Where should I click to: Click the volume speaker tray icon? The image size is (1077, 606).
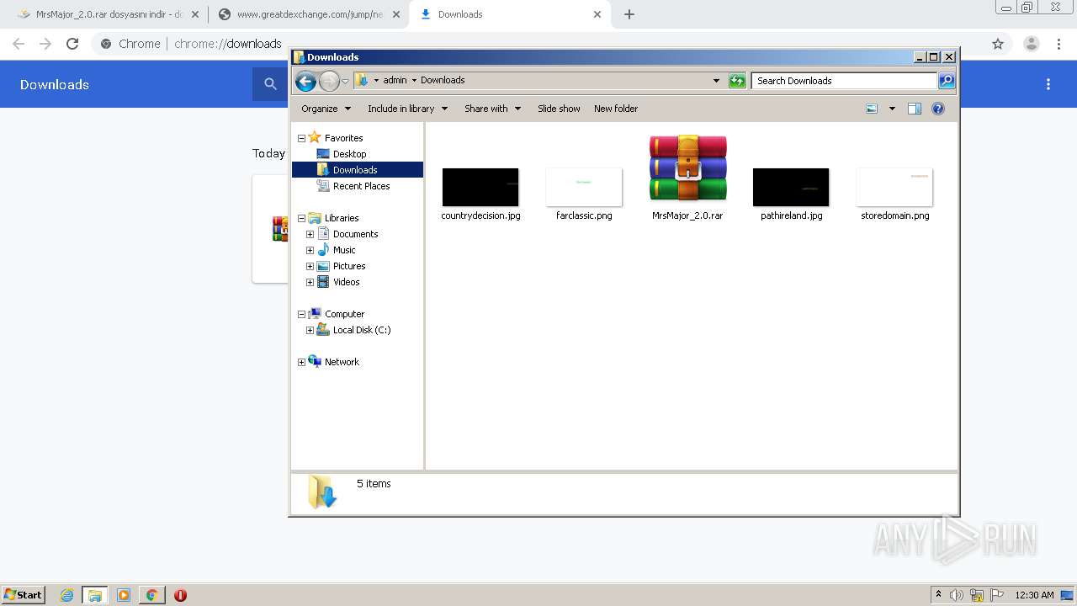(x=957, y=595)
